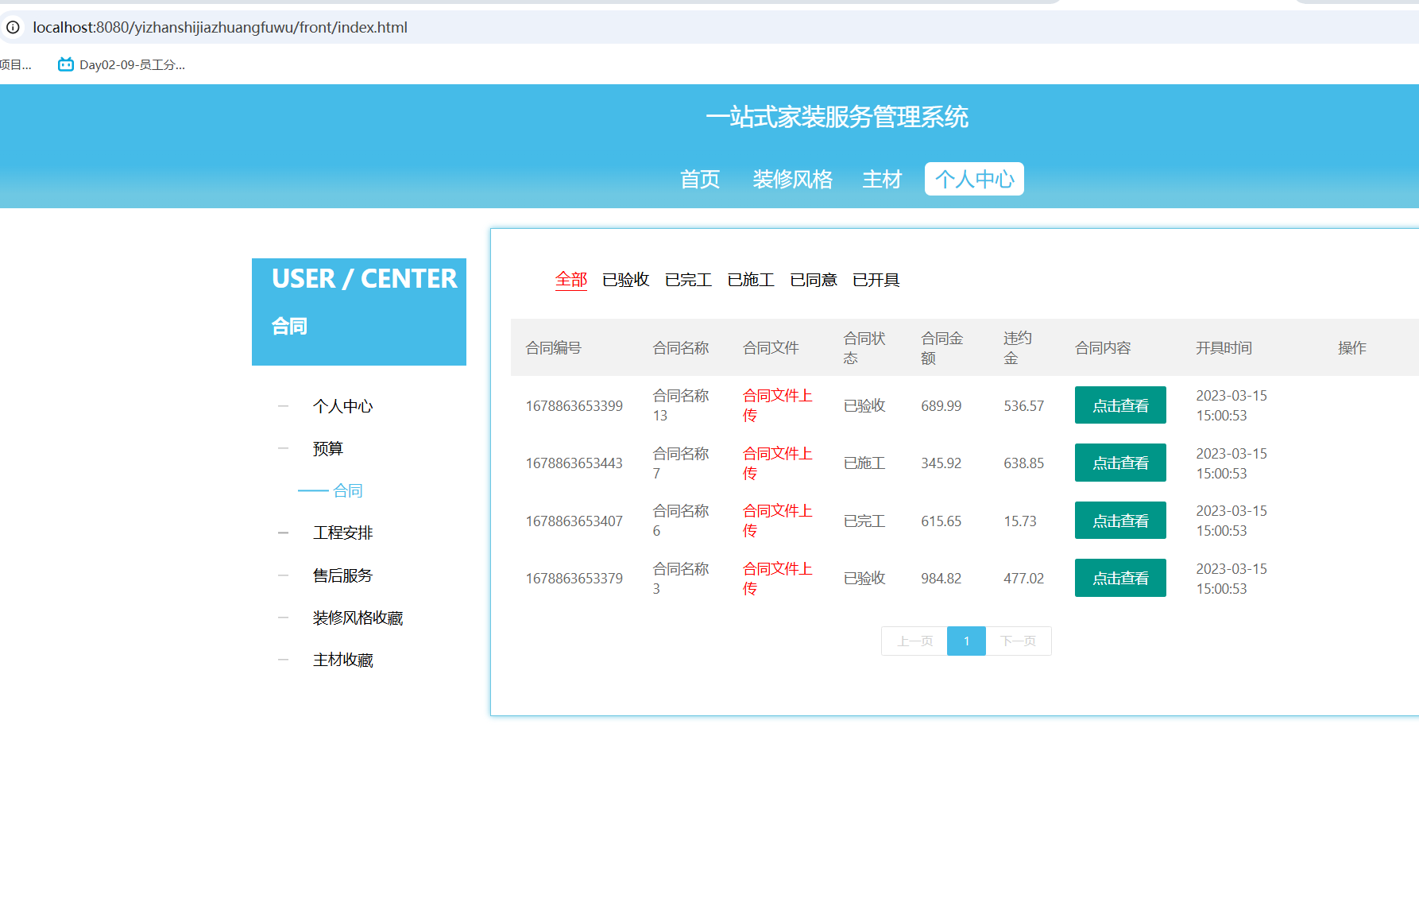Click contract number 1678863653379
Image resolution: width=1419 pixels, height=918 pixels.
[x=574, y=579]
